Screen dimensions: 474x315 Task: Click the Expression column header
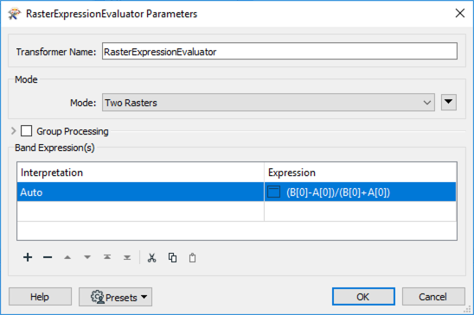[x=361, y=173]
